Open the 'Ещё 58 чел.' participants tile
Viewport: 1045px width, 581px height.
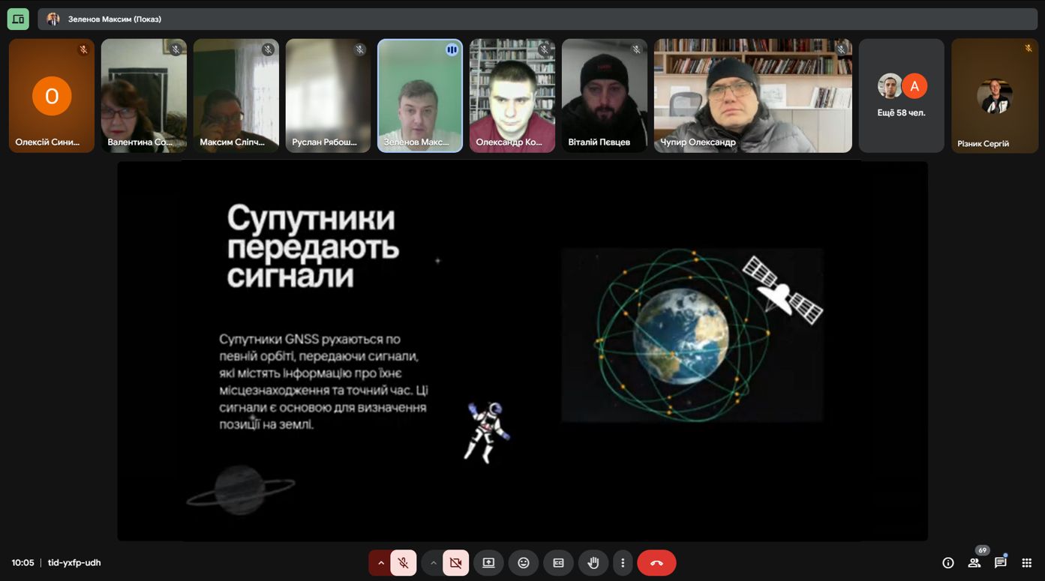901,96
